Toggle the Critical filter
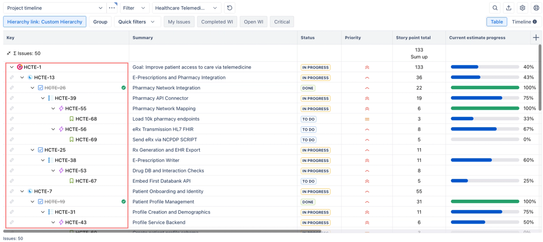The height and width of the screenshot is (242, 543). pos(282,21)
